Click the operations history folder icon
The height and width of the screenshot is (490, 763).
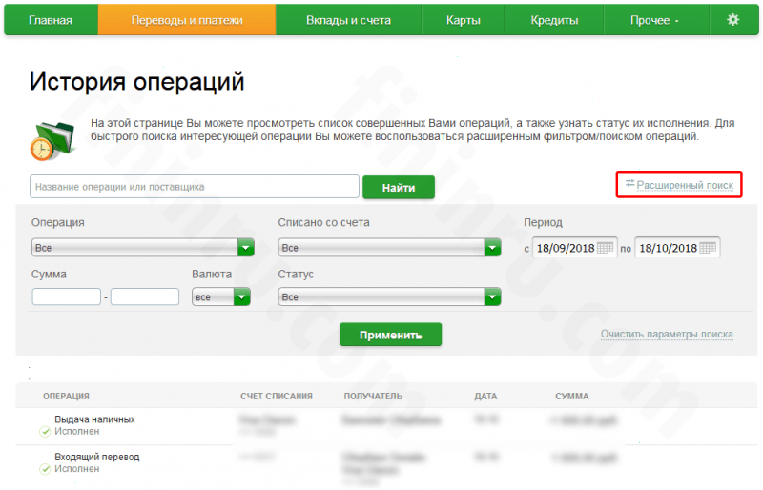pos(53,141)
